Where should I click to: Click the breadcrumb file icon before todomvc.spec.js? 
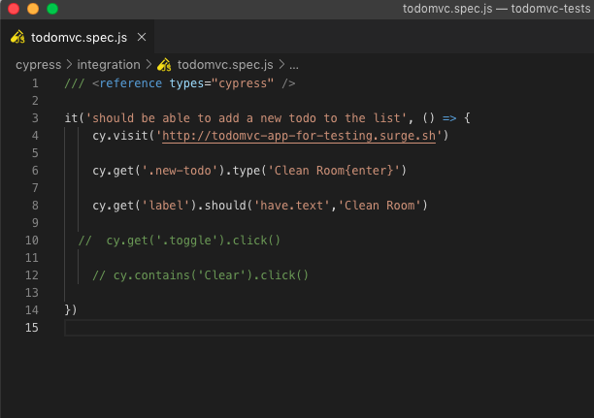click(164, 65)
